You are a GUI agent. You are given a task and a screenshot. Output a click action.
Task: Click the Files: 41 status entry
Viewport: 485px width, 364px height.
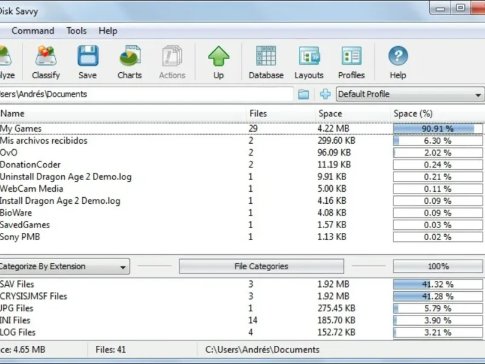pos(111,350)
